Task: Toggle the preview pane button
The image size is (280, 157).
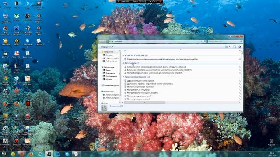Action: tap(234, 47)
